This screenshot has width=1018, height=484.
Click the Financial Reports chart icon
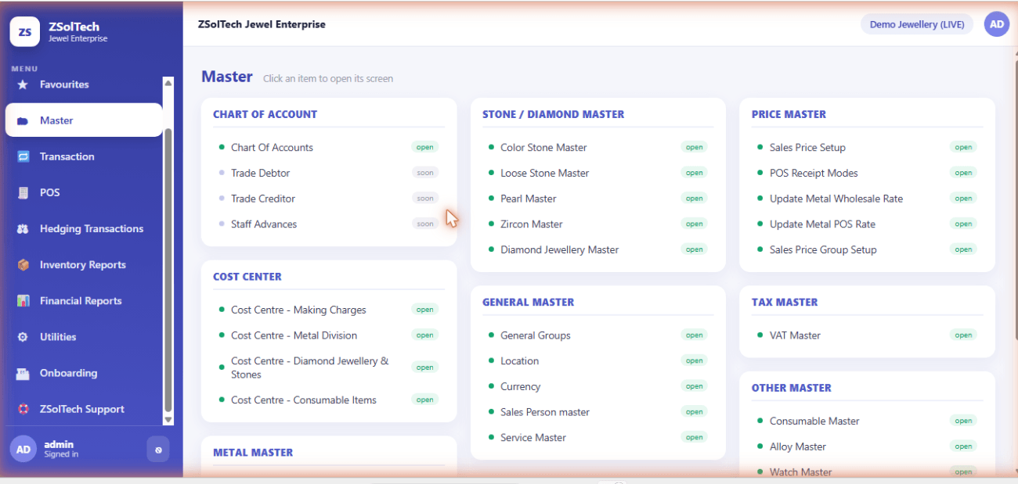[x=23, y=301]
